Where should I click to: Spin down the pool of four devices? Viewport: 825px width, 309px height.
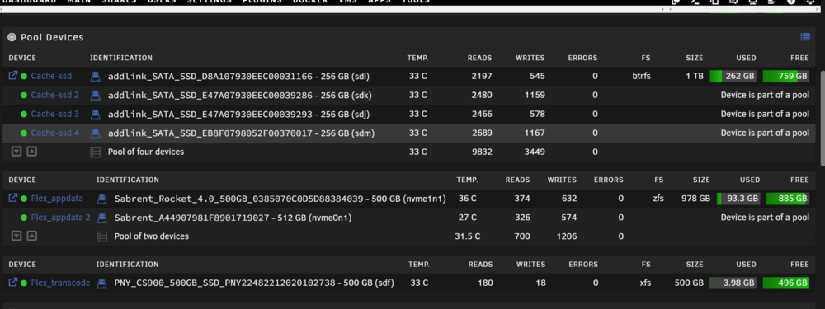coord(16,152)
